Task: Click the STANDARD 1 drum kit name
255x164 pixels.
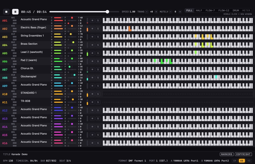Action: tap(28, 93)
